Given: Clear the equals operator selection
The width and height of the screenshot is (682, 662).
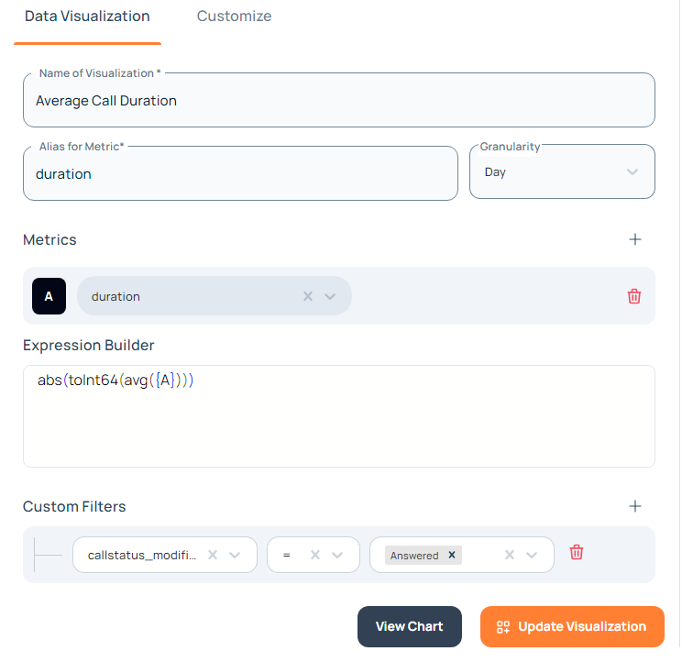Looking at the screenshot, I should [315, 555].
